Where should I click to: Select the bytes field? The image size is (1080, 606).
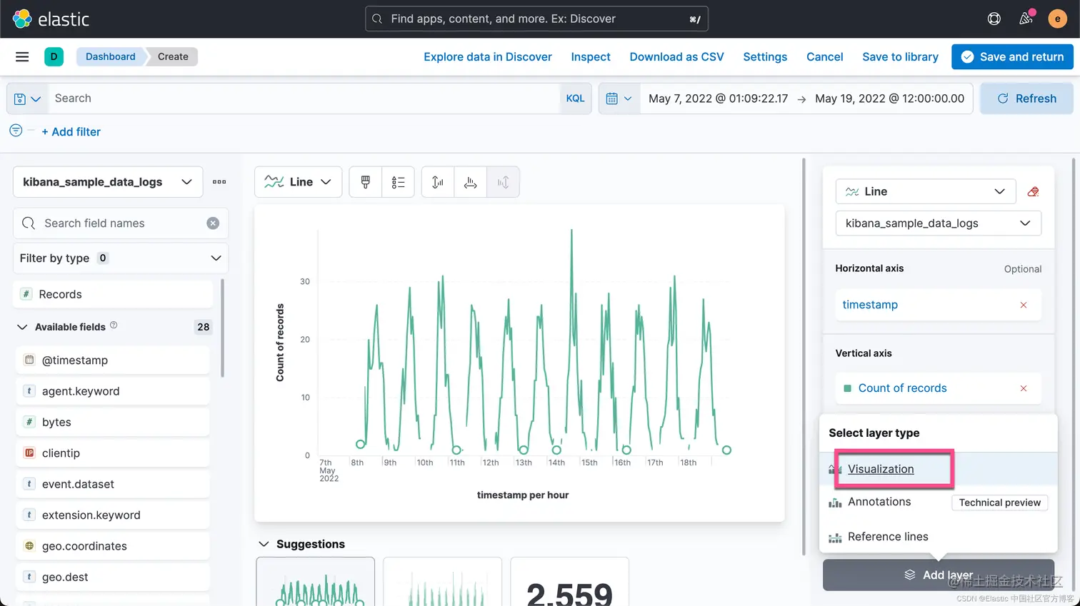pyautogui.click(x=113, y=422)
